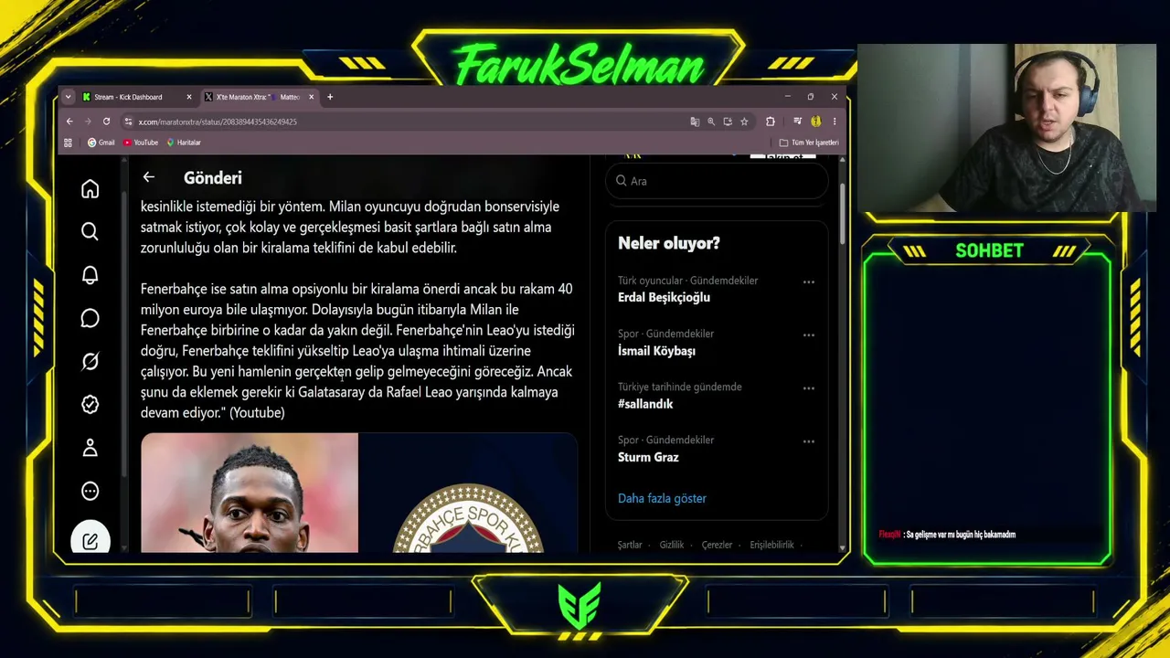Click the Daha fazla göster link
The height and width of the screenshot is (658, 1170).
tap(662, 498)
